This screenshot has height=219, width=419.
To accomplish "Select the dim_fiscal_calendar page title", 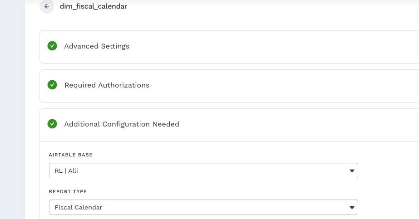I will pos(94,6).
